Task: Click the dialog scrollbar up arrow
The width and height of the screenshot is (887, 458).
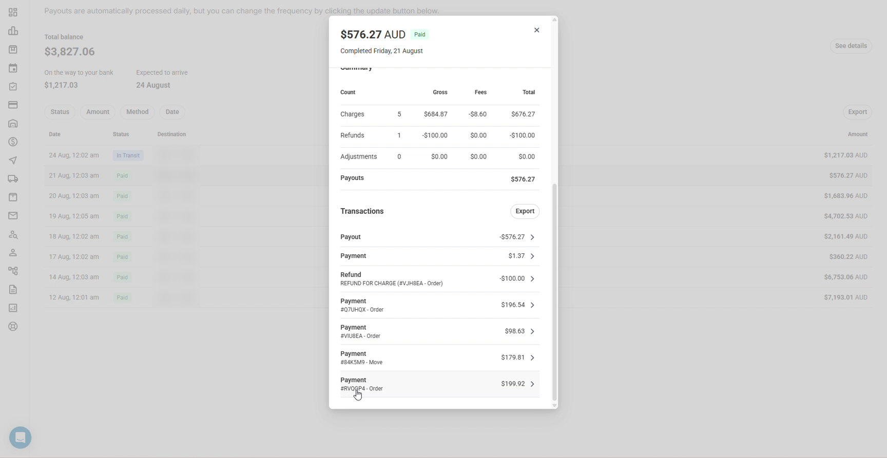Action: pyautogui.click(x=554, y=20)
